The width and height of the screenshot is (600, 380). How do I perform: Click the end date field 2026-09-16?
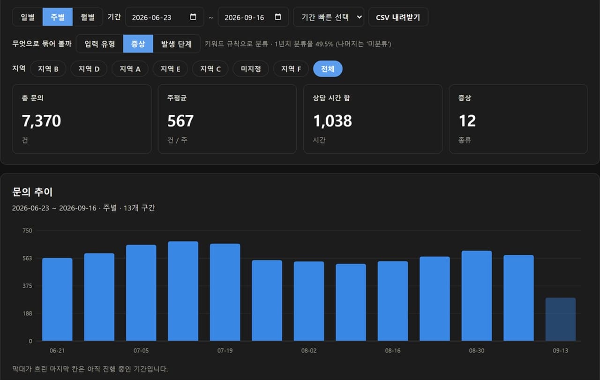pyautogui.click(x=254, y=17)
